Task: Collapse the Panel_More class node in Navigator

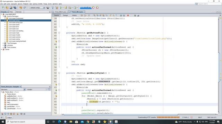Action: point(1,92)
